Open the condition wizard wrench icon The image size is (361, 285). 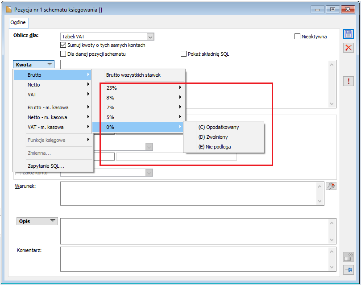(x=331, y=186)
